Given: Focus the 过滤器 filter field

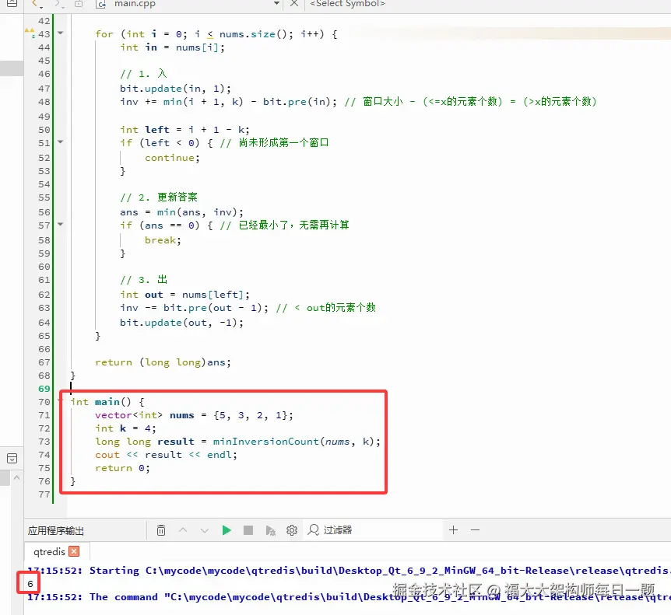Looking at the screenshot, I should click(x=372, y=530).
